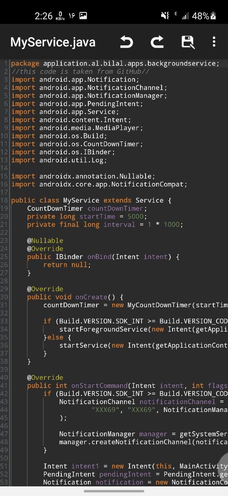Tap the gallery picture status icon
This screenshot has height=496, width=228.
pyautogui.click(x=83, y=16)
